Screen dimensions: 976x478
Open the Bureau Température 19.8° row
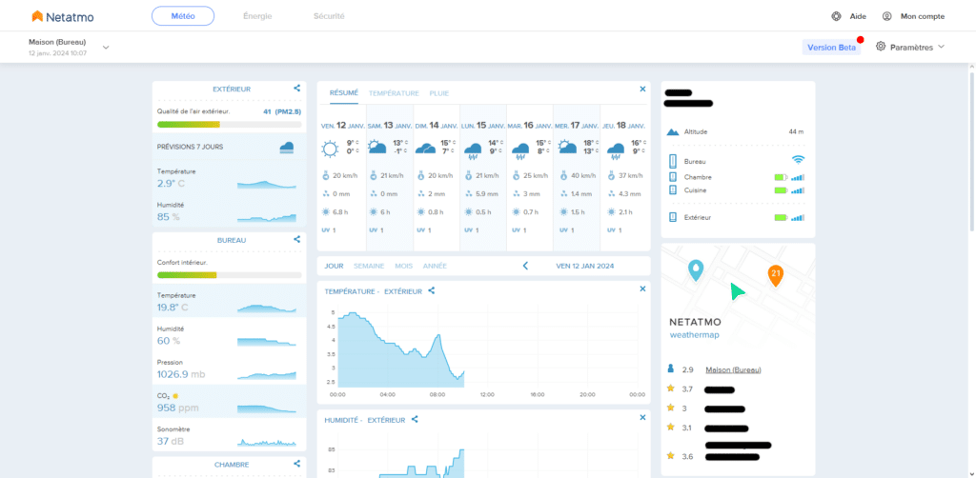coord(229,302)
